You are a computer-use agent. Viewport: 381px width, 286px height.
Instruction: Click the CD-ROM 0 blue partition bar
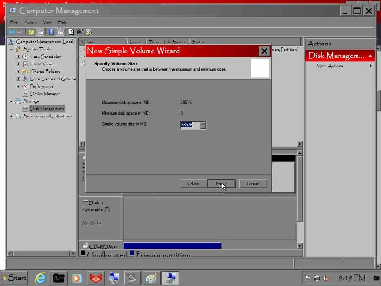tap(172, 246)
